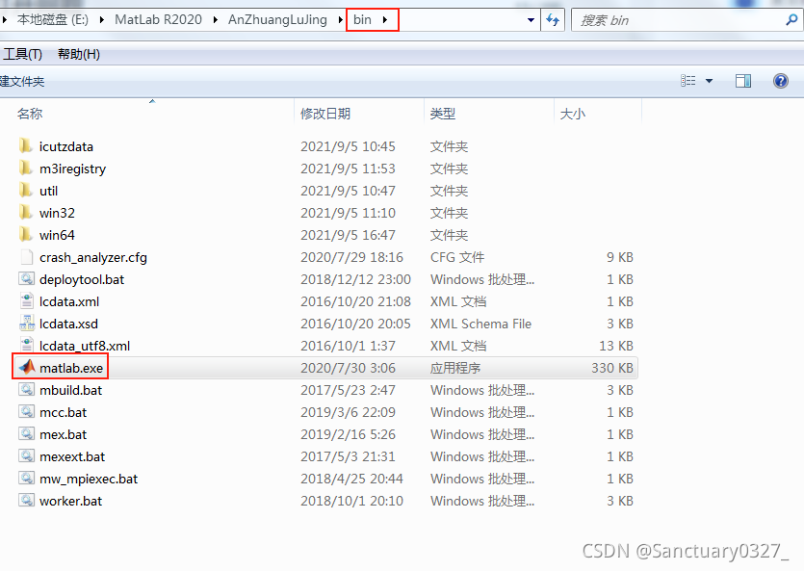Expand the view options dropdown arrow
This screenshot has height=571, width=804.
[710, 81]
